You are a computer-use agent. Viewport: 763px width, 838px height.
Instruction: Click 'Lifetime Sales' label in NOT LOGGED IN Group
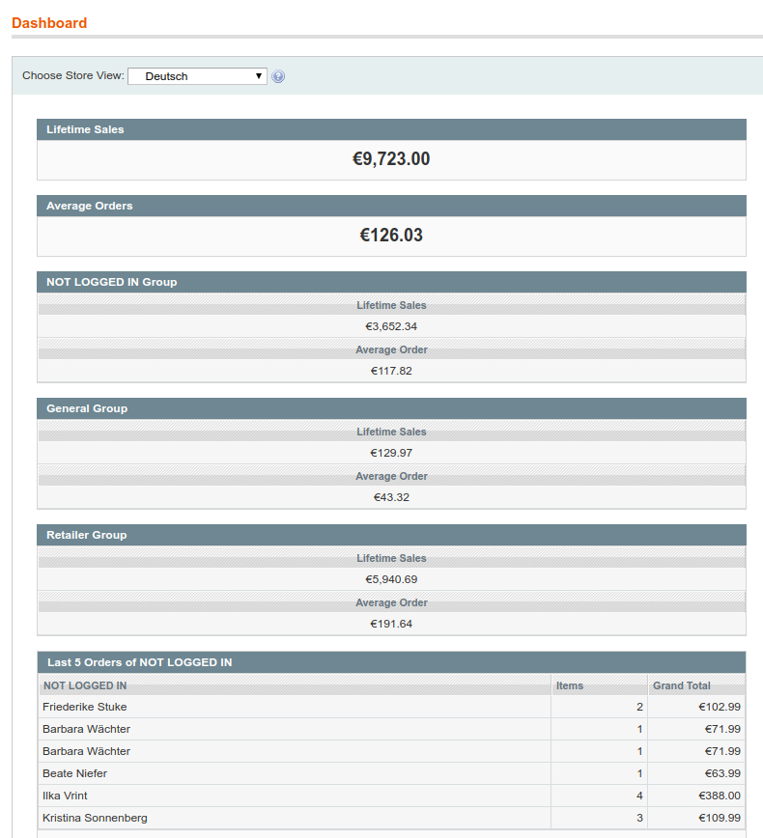pos(391,305)
